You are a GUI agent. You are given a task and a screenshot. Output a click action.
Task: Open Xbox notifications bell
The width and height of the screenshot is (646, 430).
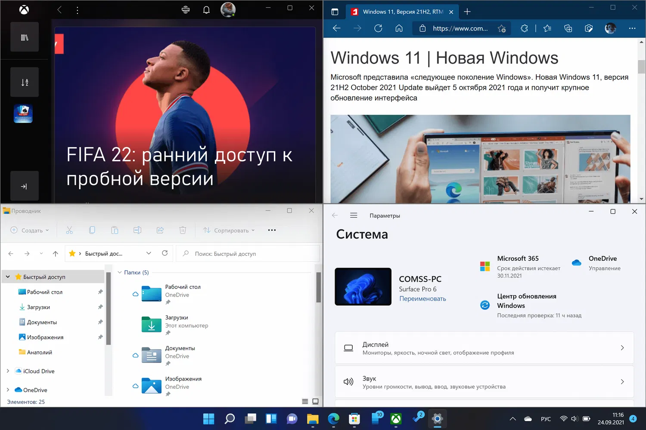[206, 10]
